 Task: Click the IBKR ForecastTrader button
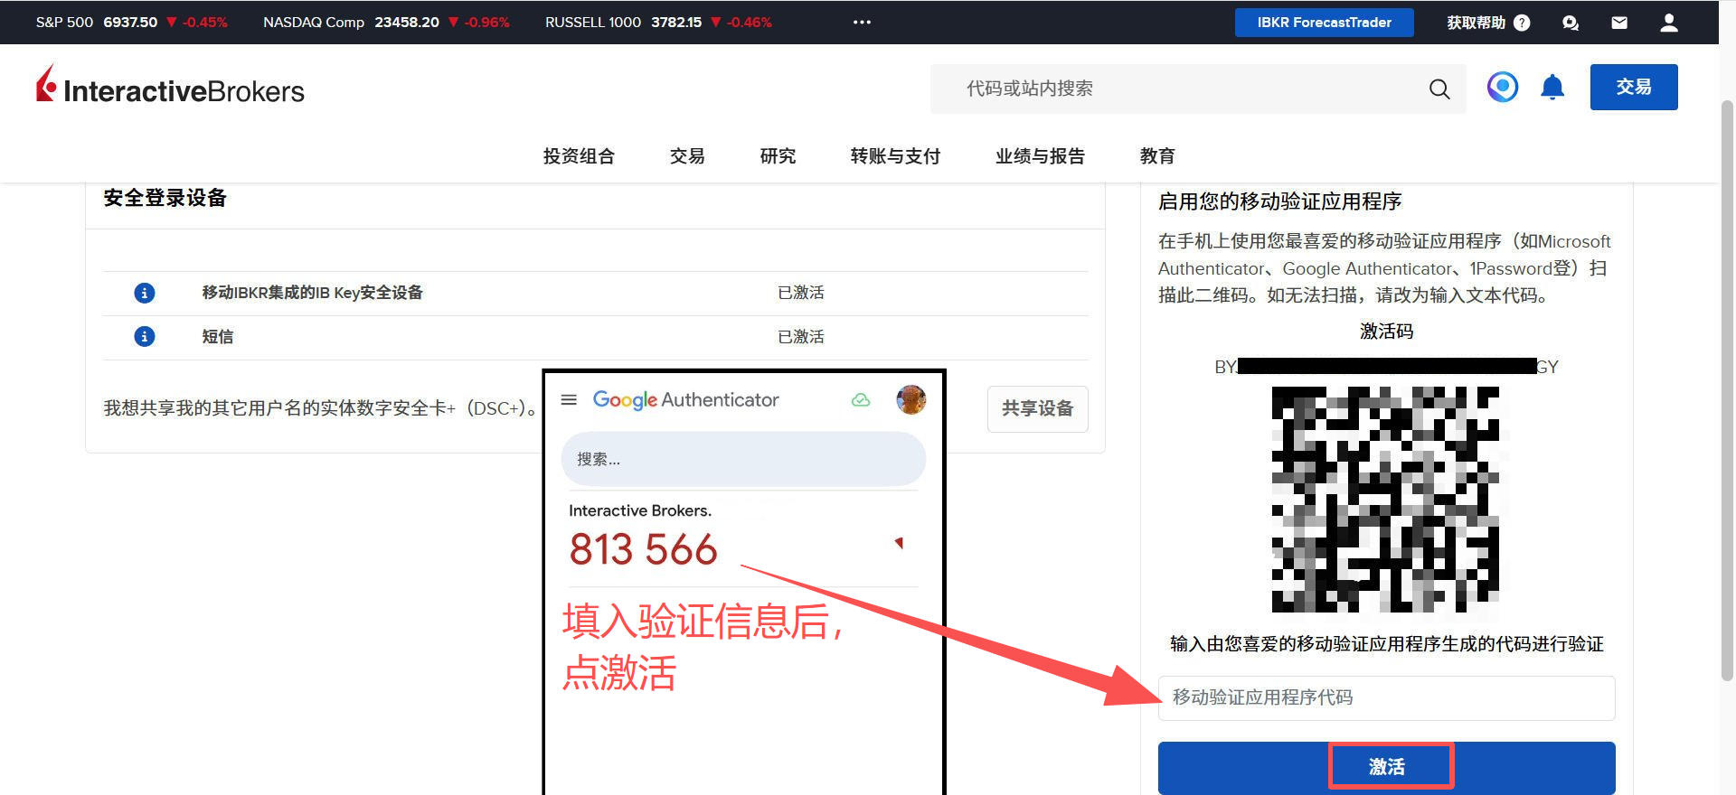[1324, 23]
